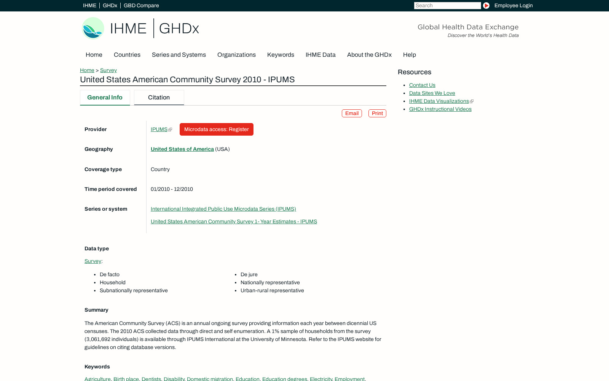Click the Survey breadcrumb link
The image size is (609, 381).
pyautogui.click(x=108, y=70)
